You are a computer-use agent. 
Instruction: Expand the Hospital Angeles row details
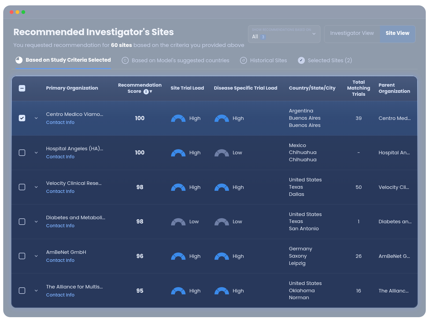[x=36, y=153]
